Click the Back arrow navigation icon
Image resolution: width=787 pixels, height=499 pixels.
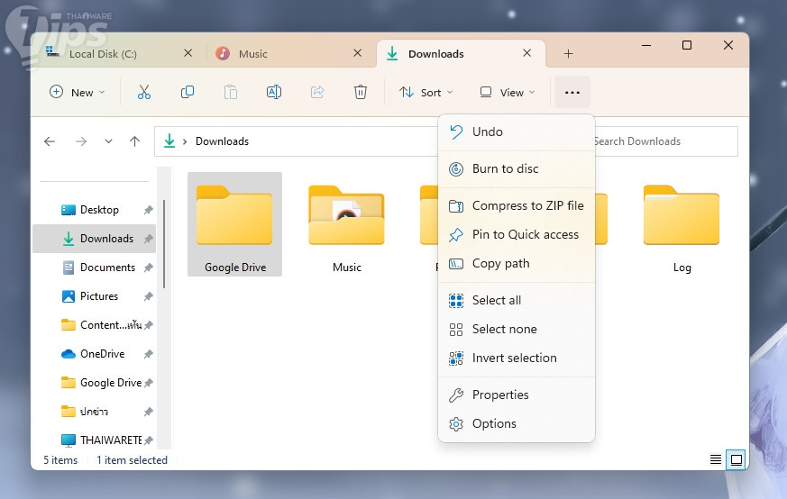coord(50,141)
